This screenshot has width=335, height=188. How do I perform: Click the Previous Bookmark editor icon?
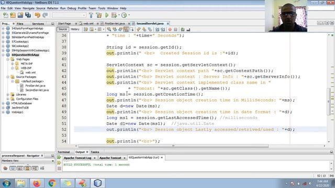139,29
